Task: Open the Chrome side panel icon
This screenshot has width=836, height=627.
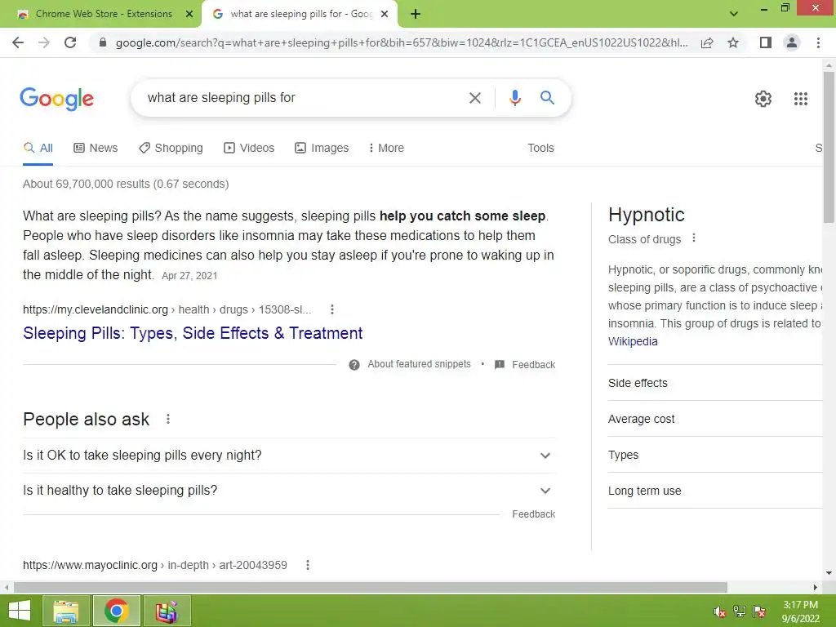Action: pos(766,42)
